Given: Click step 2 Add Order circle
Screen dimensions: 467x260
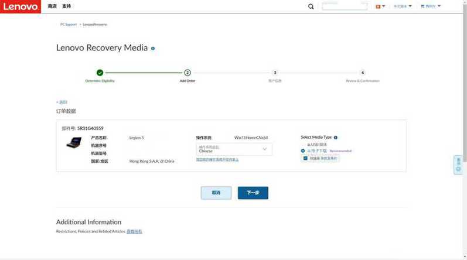Looking at the screenshot, I should (x=188, y=73).
